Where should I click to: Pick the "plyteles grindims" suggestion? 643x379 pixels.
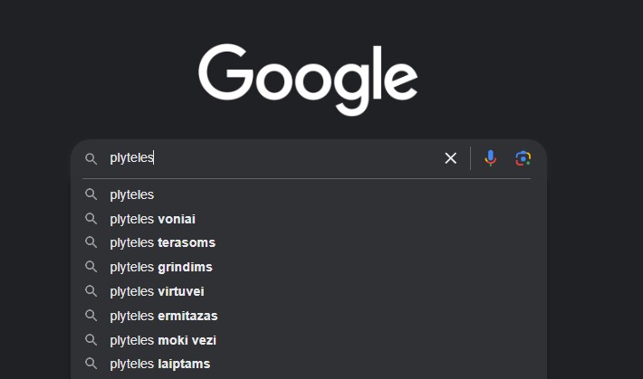[x=160, y=267]
